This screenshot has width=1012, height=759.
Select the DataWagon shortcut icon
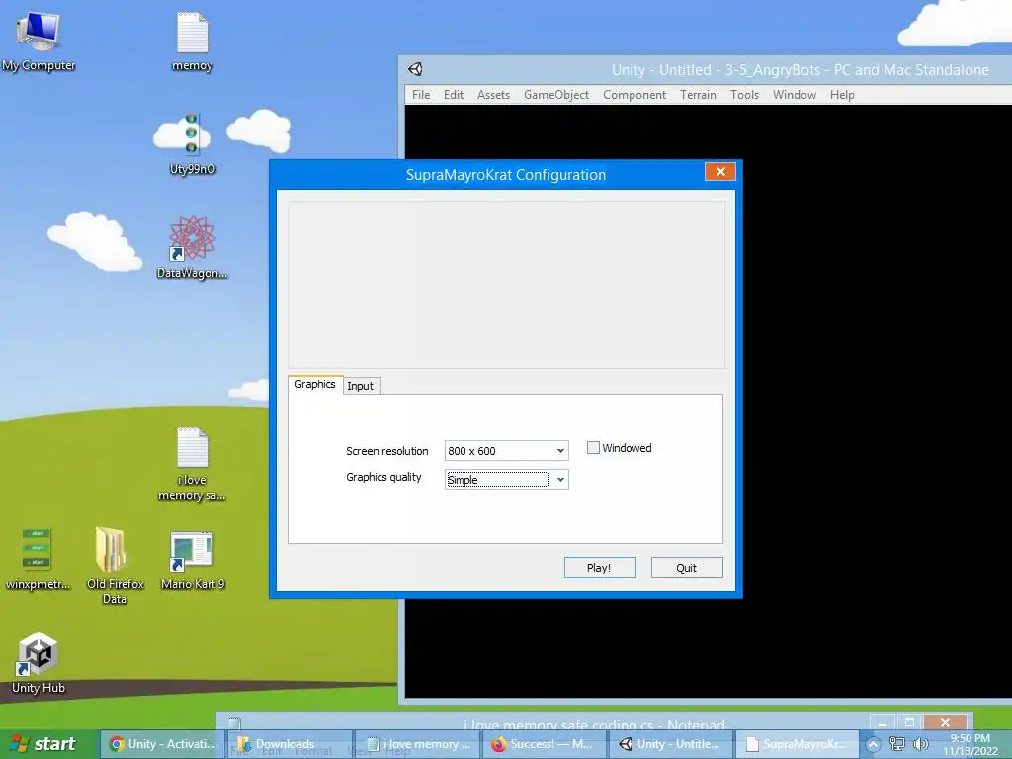pos(192,246)
